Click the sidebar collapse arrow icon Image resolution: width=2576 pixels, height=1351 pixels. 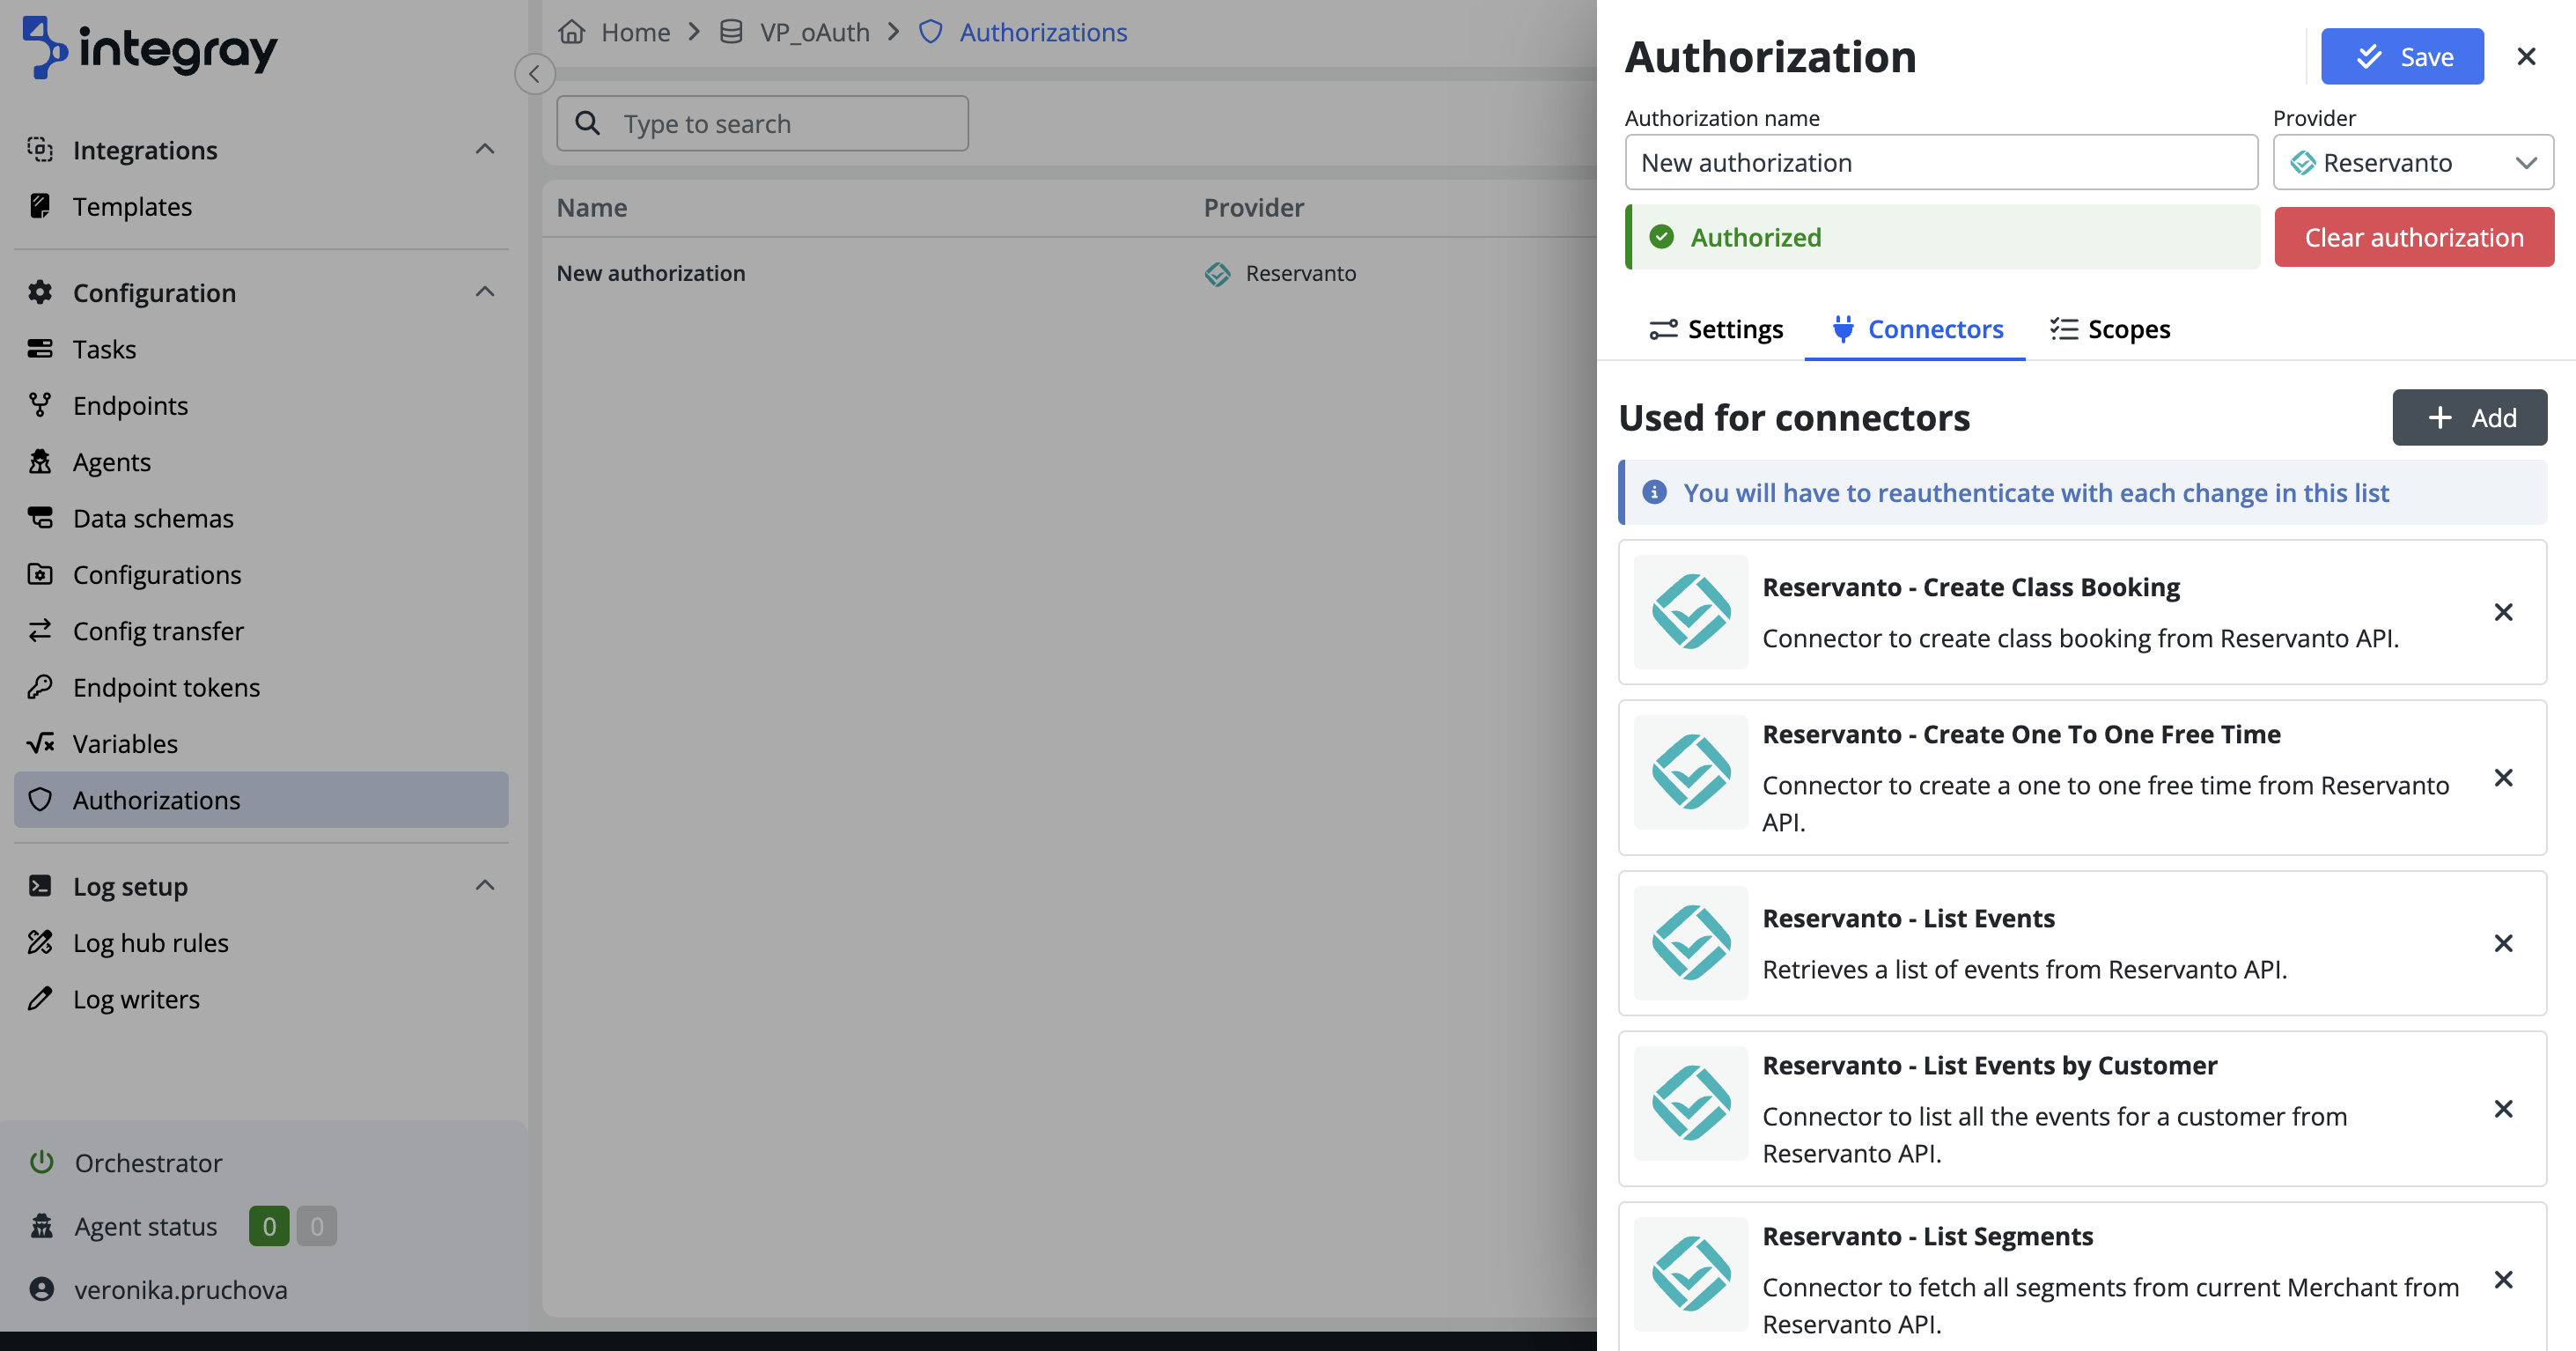click(534, 74)
